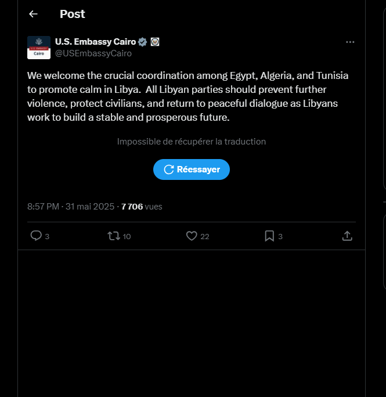Click the blue verified checkmark badge
The image size is (386, 397).
point(142,42)
